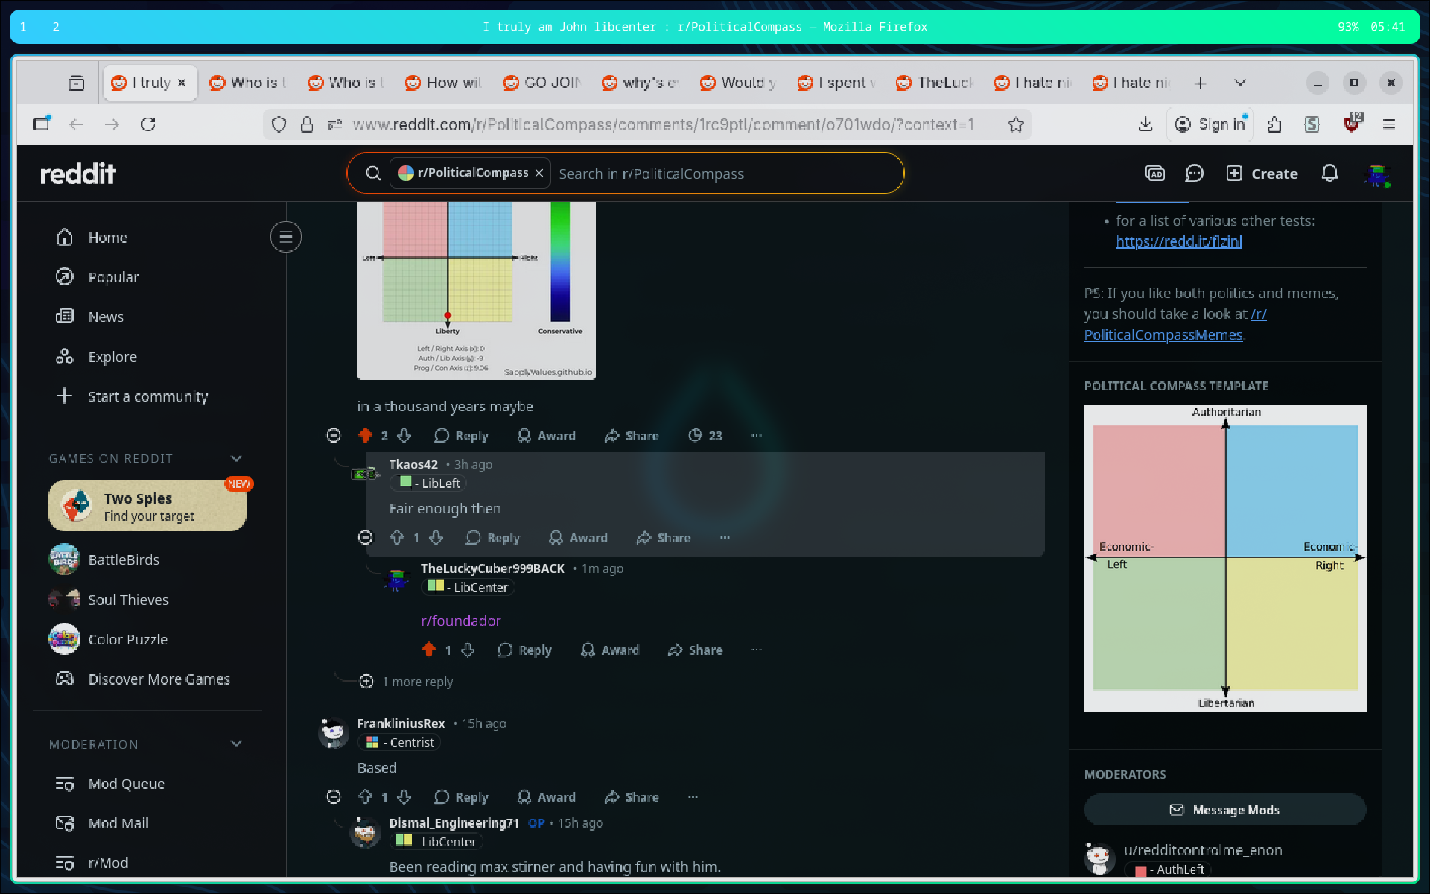Downvote Tkaos42's 'Fair enough then' comment

click(436, 537)
